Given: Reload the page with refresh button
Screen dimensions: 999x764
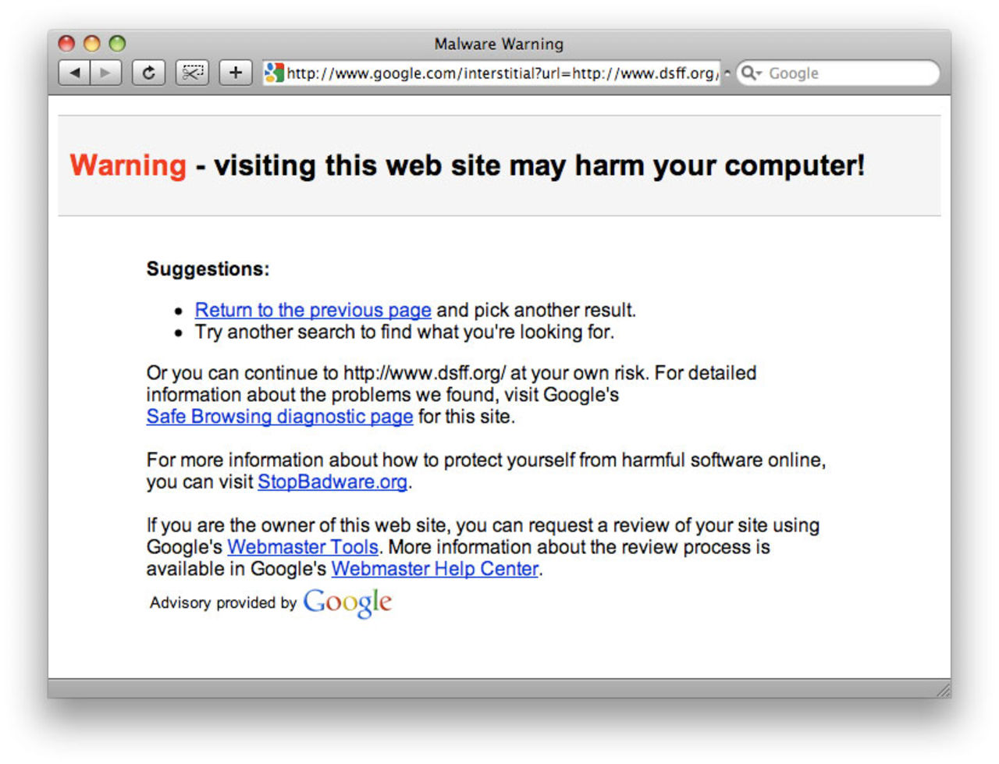Looking at the screenshot, I should (x=148, y=73).
